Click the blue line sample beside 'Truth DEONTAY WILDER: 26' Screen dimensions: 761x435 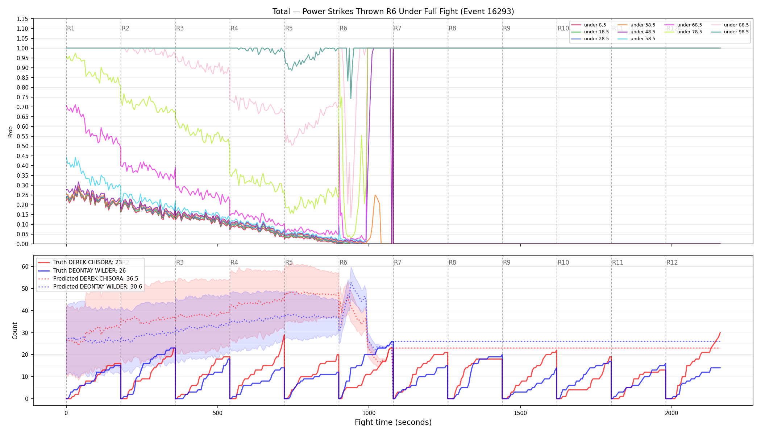click(x=44, y=271)
